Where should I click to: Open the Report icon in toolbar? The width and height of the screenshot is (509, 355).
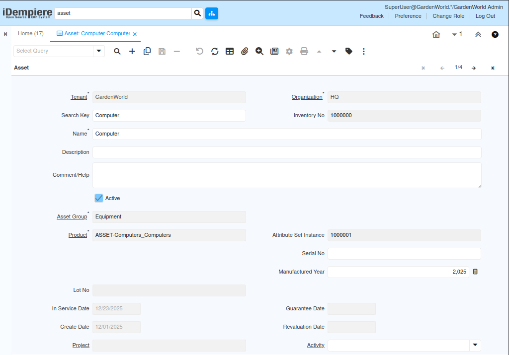pyautogui.click(x=274, y=51)
